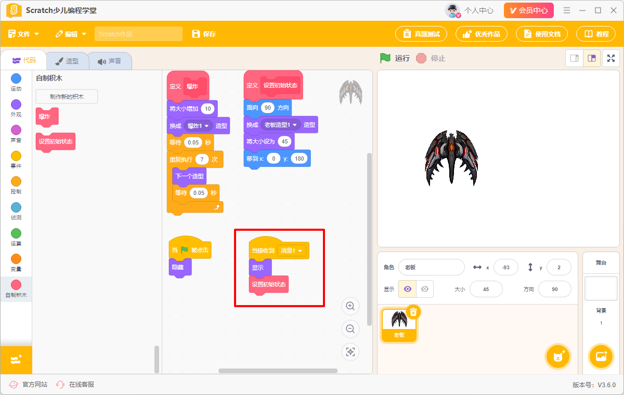Select the 运算 operators category
The image size is (624, 395).
pos(16,237)
